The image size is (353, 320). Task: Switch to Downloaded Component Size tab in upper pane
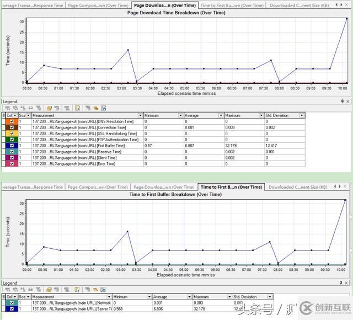(x=299, y=6)
